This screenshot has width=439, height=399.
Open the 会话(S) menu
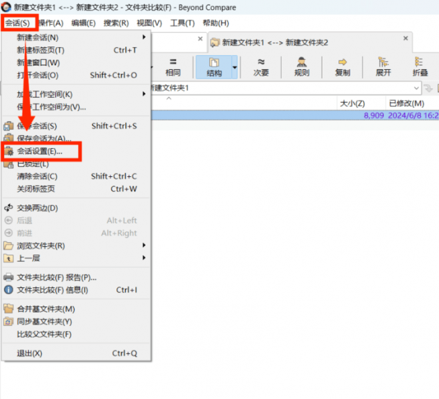pos(17,23)
